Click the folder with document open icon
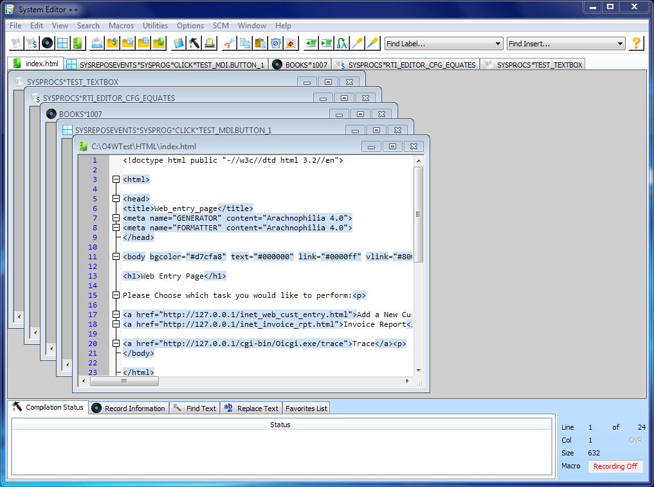This screenshot has width=654, height=487. [x=127, y=43]
